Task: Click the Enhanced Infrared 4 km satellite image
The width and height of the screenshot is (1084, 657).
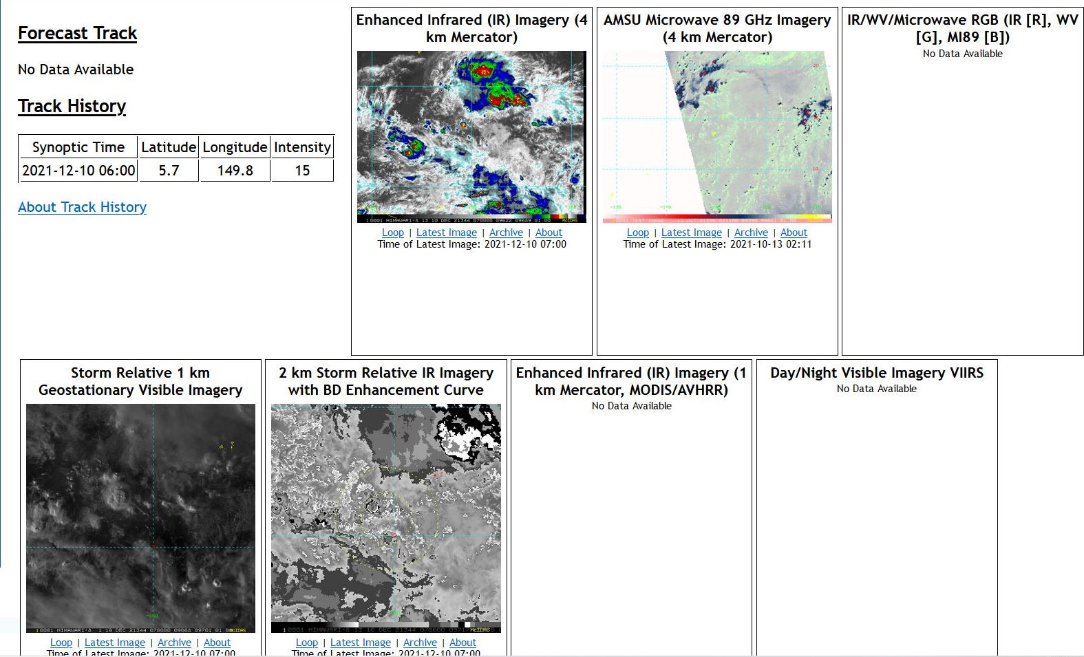Action: [471, 136]
